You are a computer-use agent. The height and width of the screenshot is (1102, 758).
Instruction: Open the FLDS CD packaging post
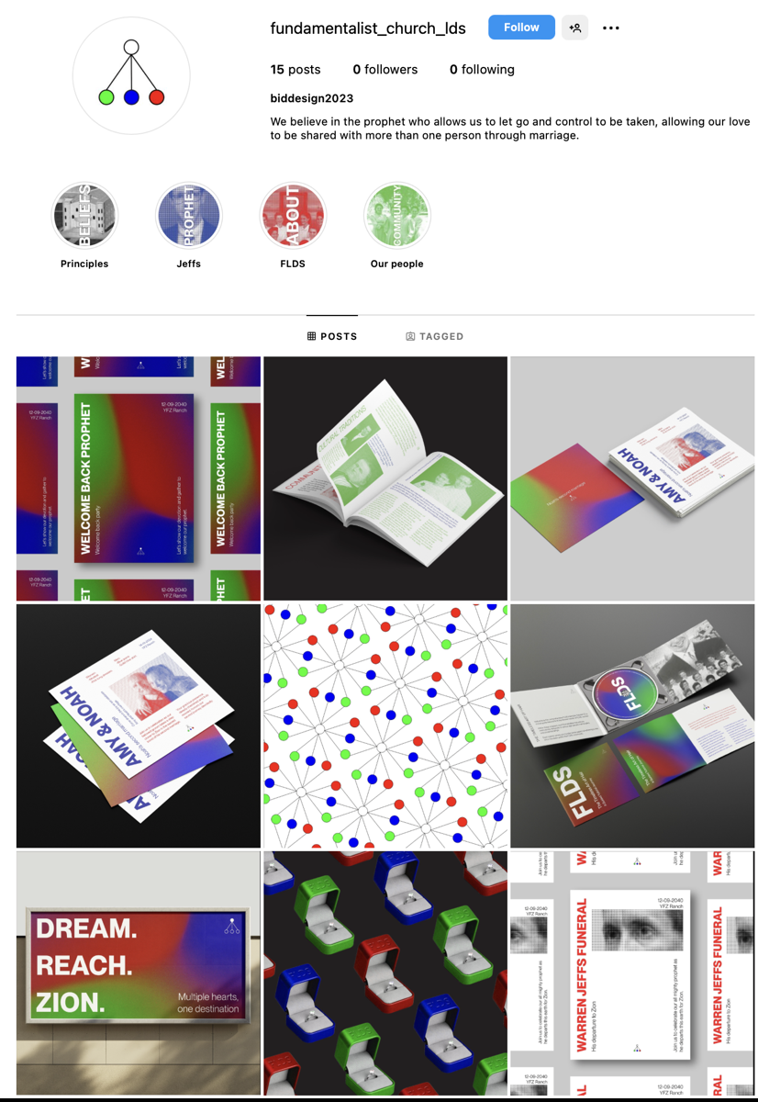pyautogui.click(x=632, y=725)
